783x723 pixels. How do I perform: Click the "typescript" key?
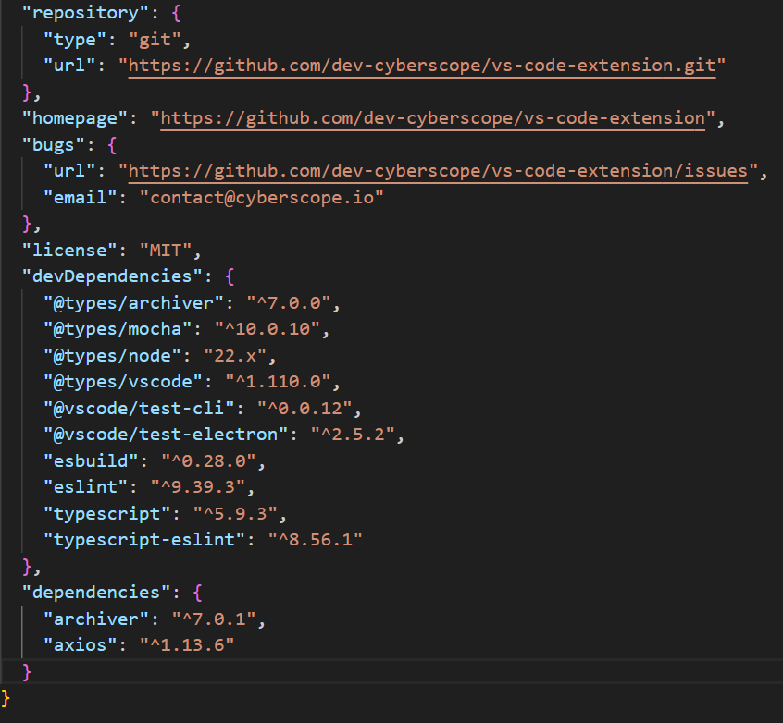point(106,513)
